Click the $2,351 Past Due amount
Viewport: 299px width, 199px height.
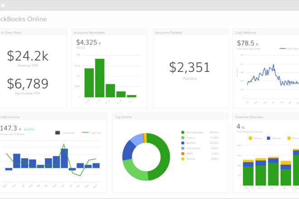coord(189,67)
